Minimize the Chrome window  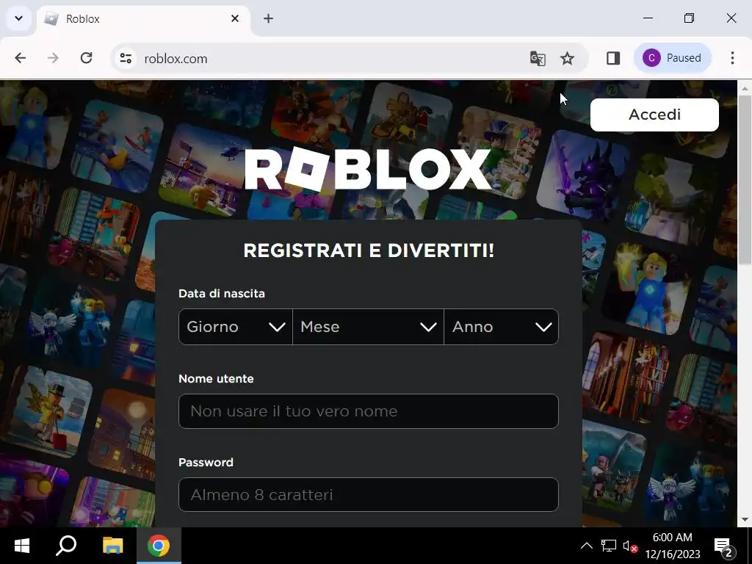648,18
